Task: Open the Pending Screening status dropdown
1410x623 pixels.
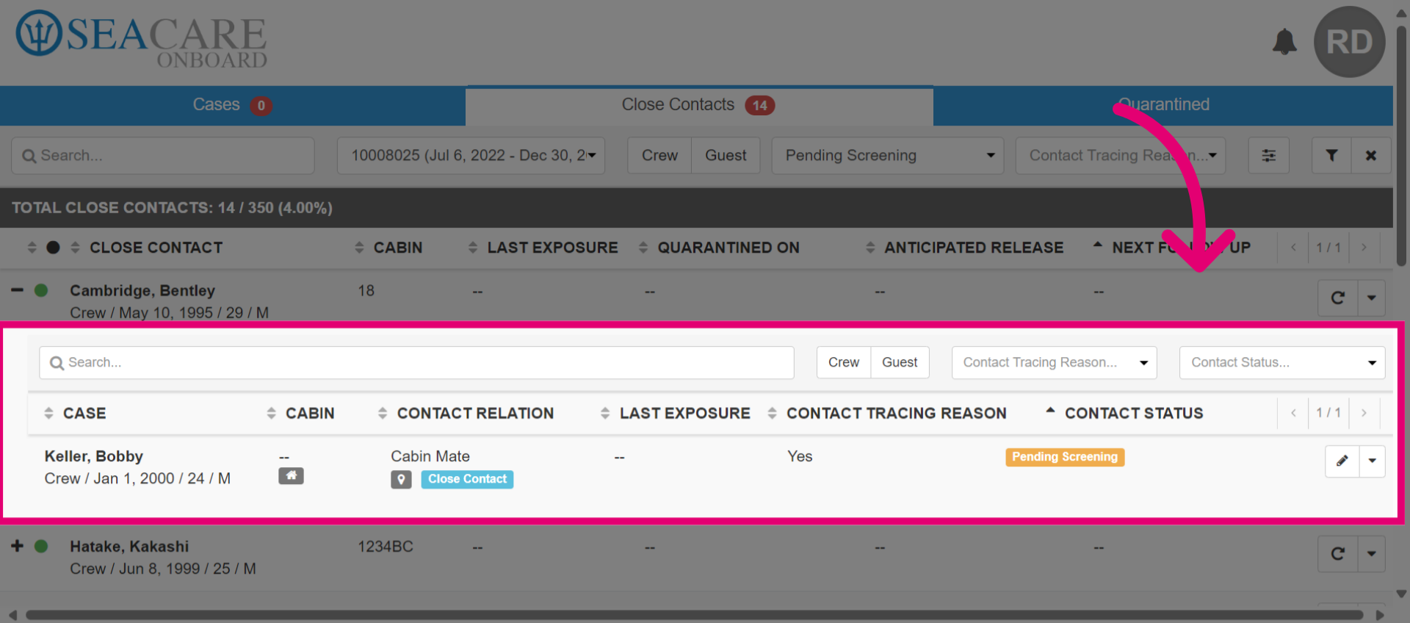Action: point(887,156)
